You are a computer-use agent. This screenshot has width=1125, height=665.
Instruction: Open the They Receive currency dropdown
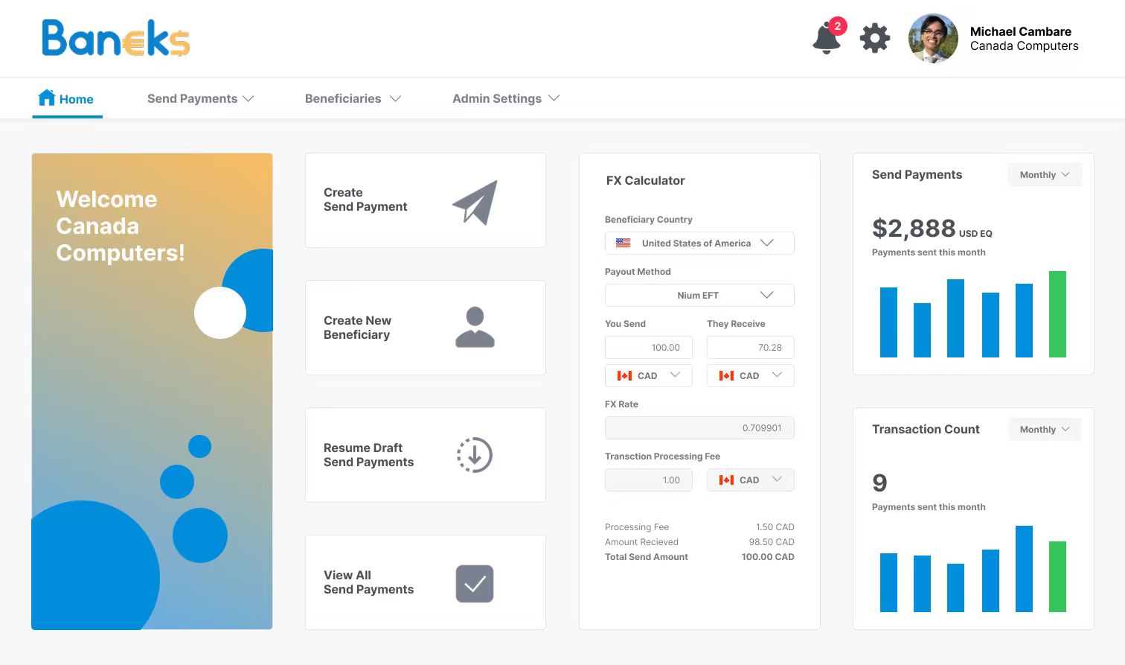[x=750, y=375]
